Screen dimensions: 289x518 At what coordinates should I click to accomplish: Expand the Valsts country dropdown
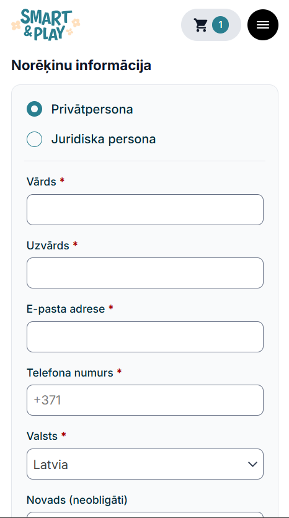click(x=145, y=464)
